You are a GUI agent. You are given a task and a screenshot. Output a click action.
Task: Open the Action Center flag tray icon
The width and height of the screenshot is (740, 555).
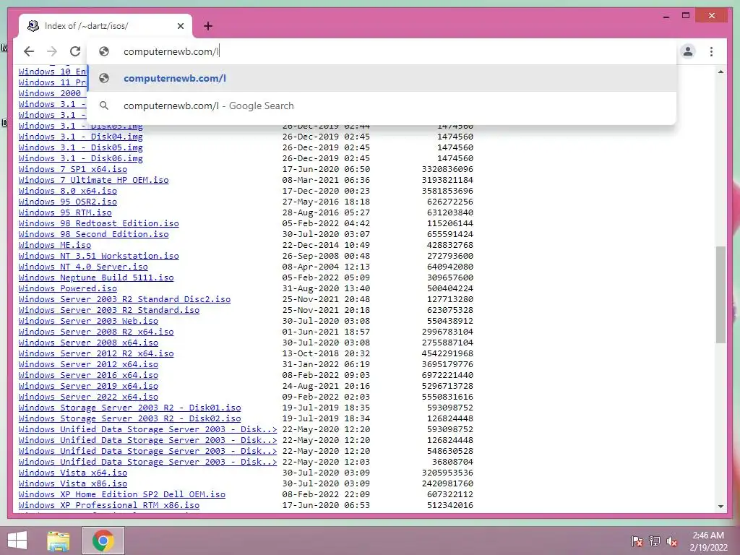tap(637, 541)
